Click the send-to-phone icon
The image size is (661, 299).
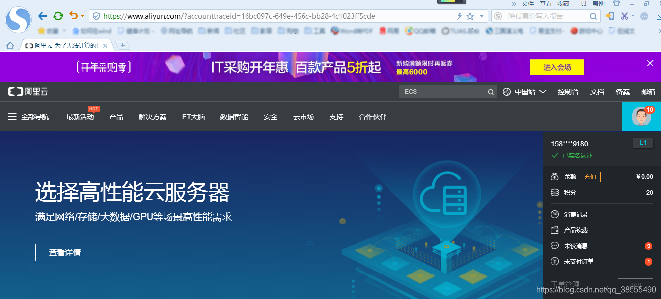pyautogui.click(x=610, y=16)
